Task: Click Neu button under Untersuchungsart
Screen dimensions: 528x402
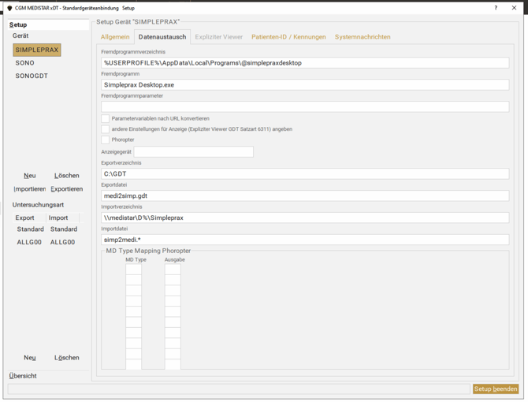Action: (x=30, y=358)
